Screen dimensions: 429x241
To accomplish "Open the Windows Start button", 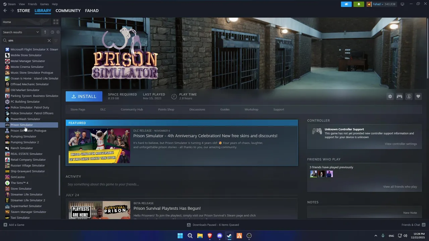I will coord(180,236).
